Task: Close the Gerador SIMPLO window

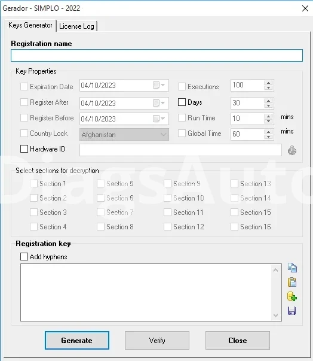Action: coord(305,8)
